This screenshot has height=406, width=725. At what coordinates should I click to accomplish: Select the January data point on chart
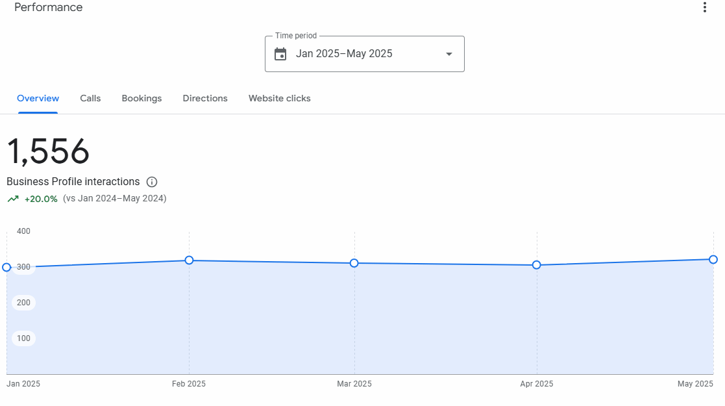pos(6,267)
